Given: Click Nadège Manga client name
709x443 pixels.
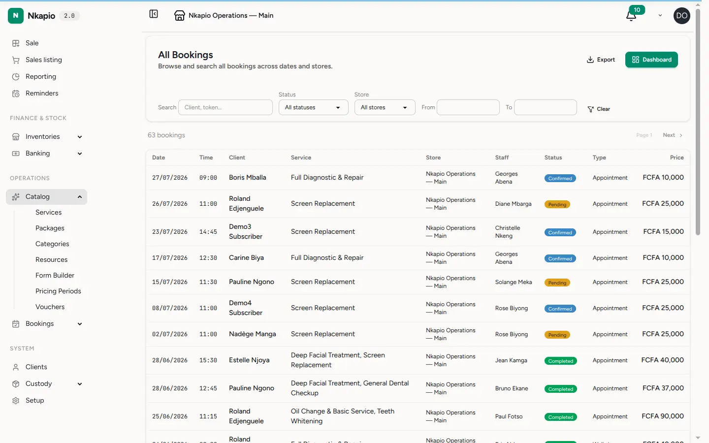Looking at the screenshot, I should tap(253, 334).
